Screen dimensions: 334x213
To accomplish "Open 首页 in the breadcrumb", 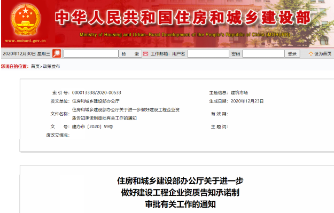I will pos(35,66).
